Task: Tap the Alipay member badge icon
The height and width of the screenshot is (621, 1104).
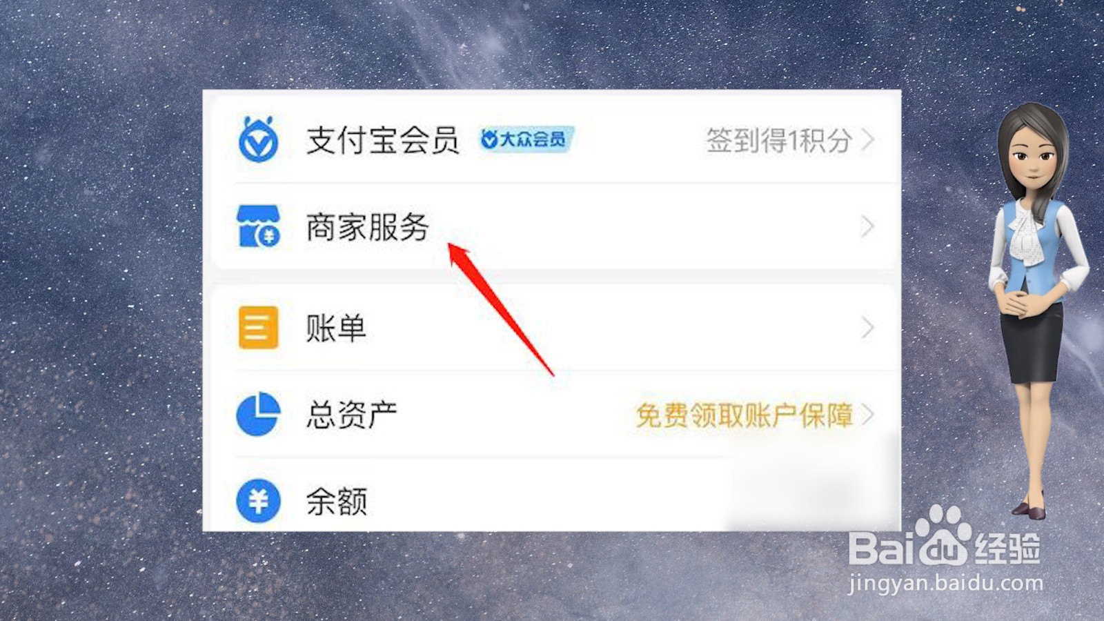Action: [x=258, y=139]
